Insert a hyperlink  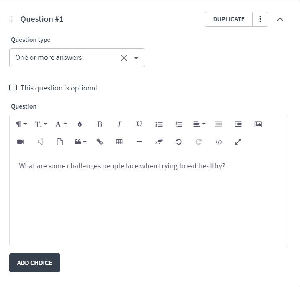click(99, 142)
